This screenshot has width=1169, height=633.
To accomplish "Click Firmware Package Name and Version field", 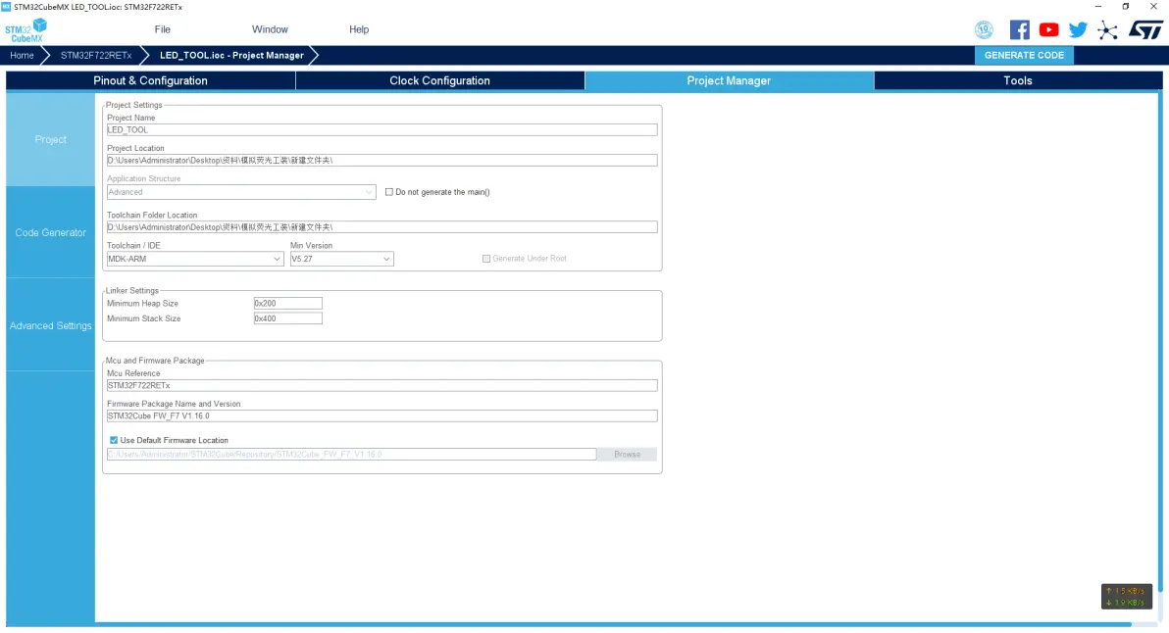I will (381, 416).
